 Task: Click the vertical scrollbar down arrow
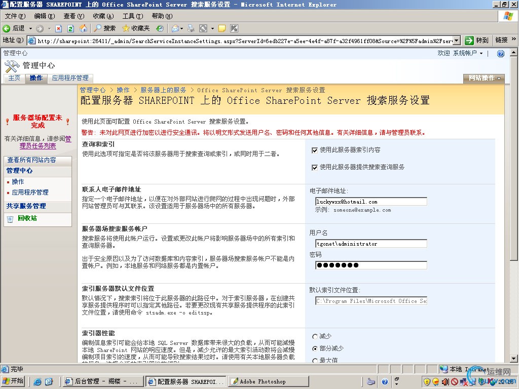(x=514, y=358)
